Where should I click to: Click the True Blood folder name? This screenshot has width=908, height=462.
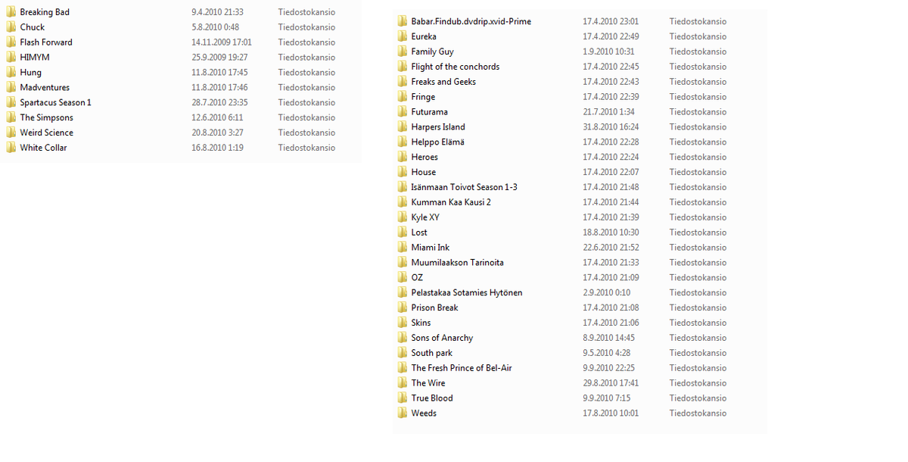pyautogui.click(x=432, y=398)
